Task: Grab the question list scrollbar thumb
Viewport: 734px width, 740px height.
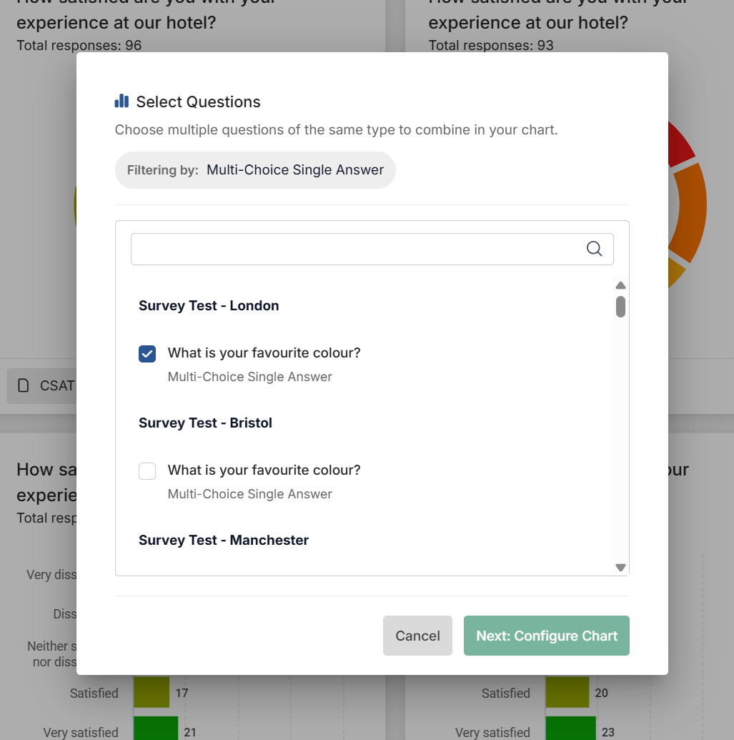Action: [620, 307]
